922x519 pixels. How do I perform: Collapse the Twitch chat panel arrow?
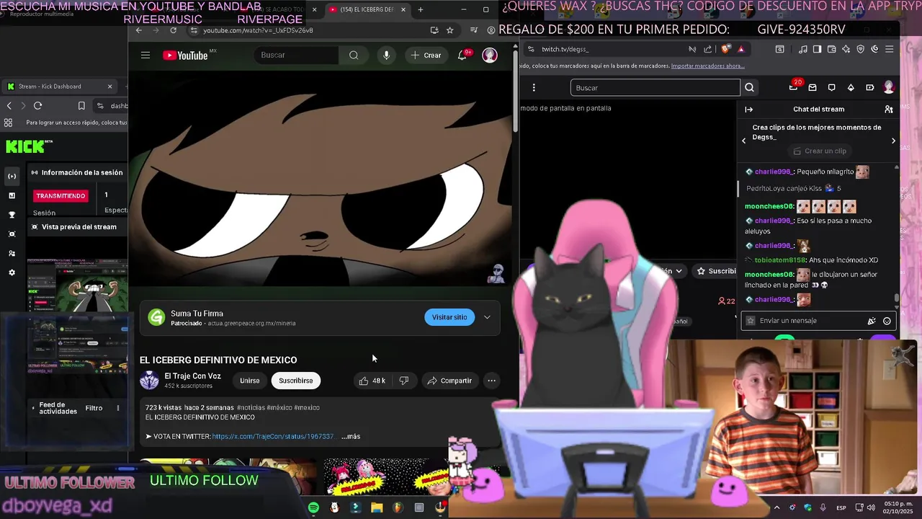point(748,109)
